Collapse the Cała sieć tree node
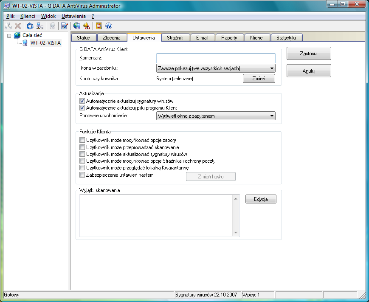 [x=9, y=36]
